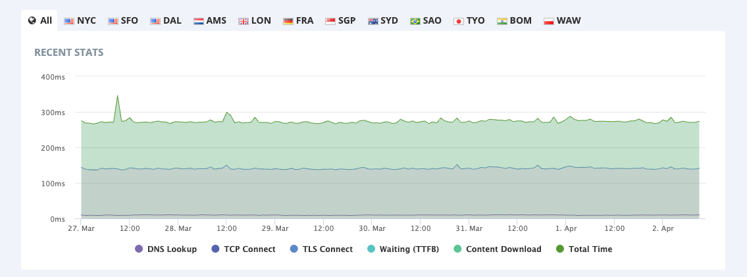
Task: Click the 27. Mar x-axis label
Action: [81, 228]
